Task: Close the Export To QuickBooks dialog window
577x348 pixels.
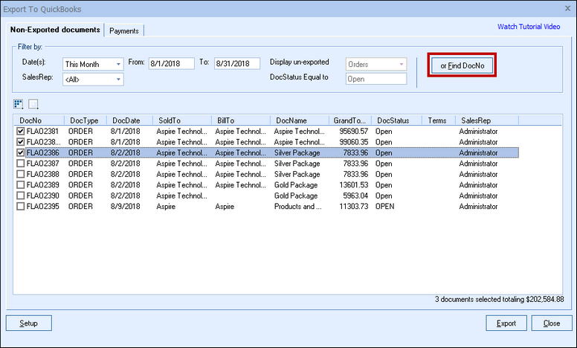Action: coord(567,9)
